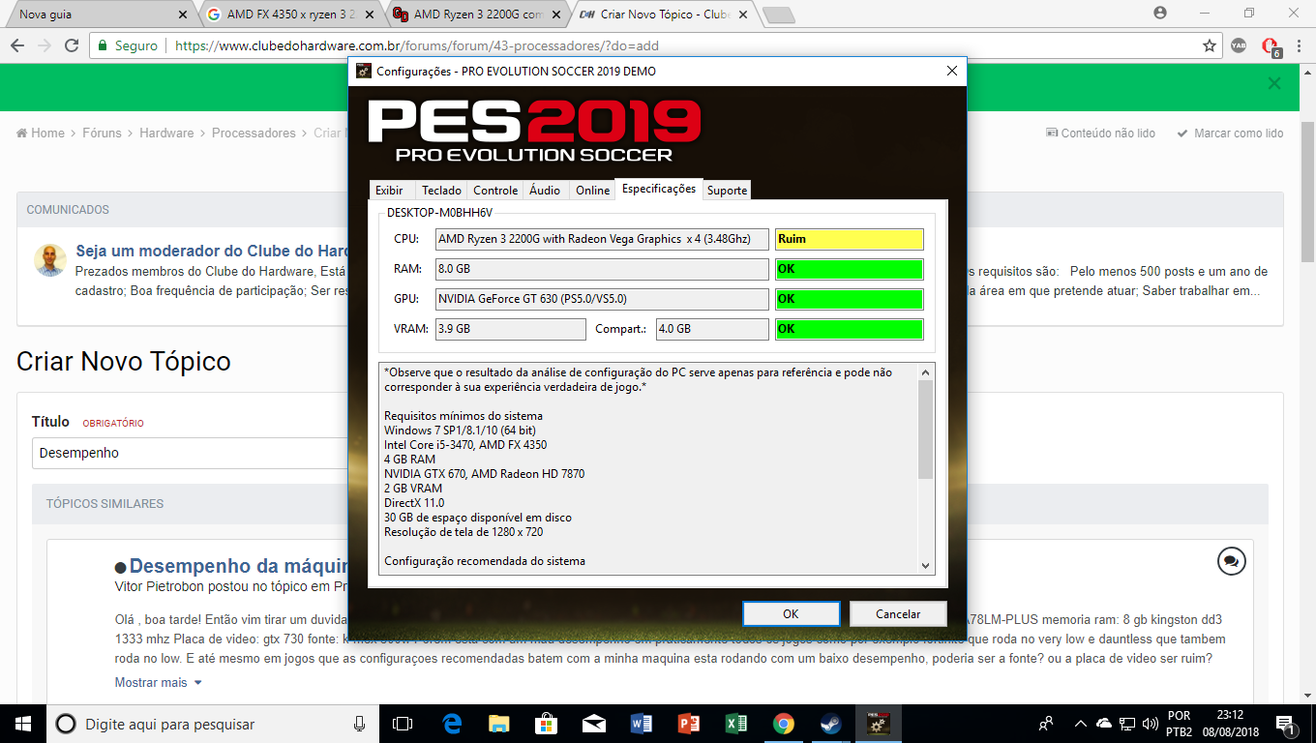Click 'Conteúdo não lido' link
This screenshot has height=743, width=1316.
pos(1100,134)
